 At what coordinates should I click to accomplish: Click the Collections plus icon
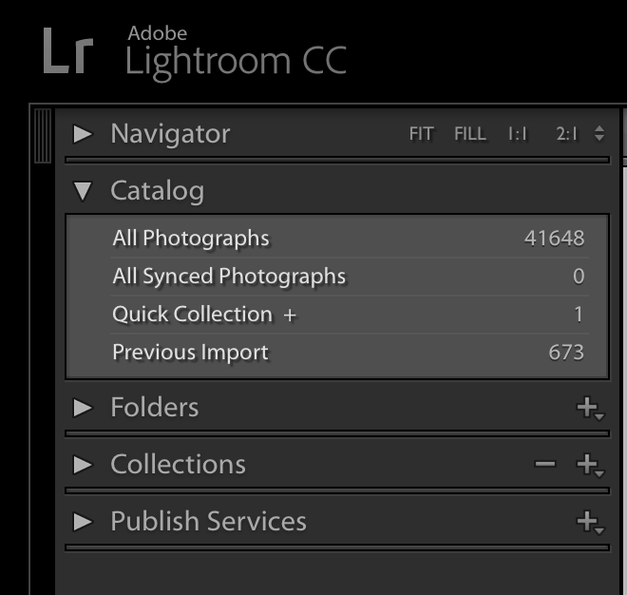pos(589,465)
